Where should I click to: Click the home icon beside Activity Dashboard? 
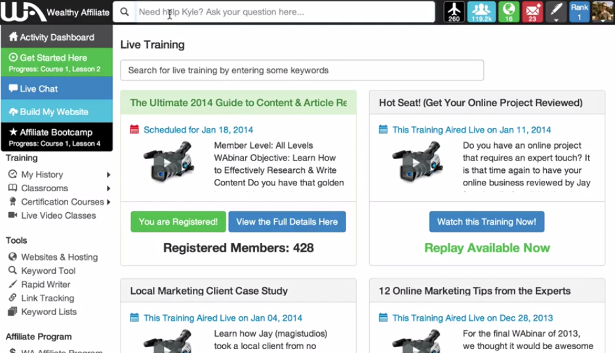point(13,37)
